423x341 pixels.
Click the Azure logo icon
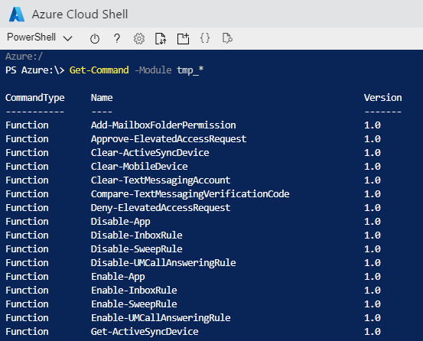tap(17, 15)
